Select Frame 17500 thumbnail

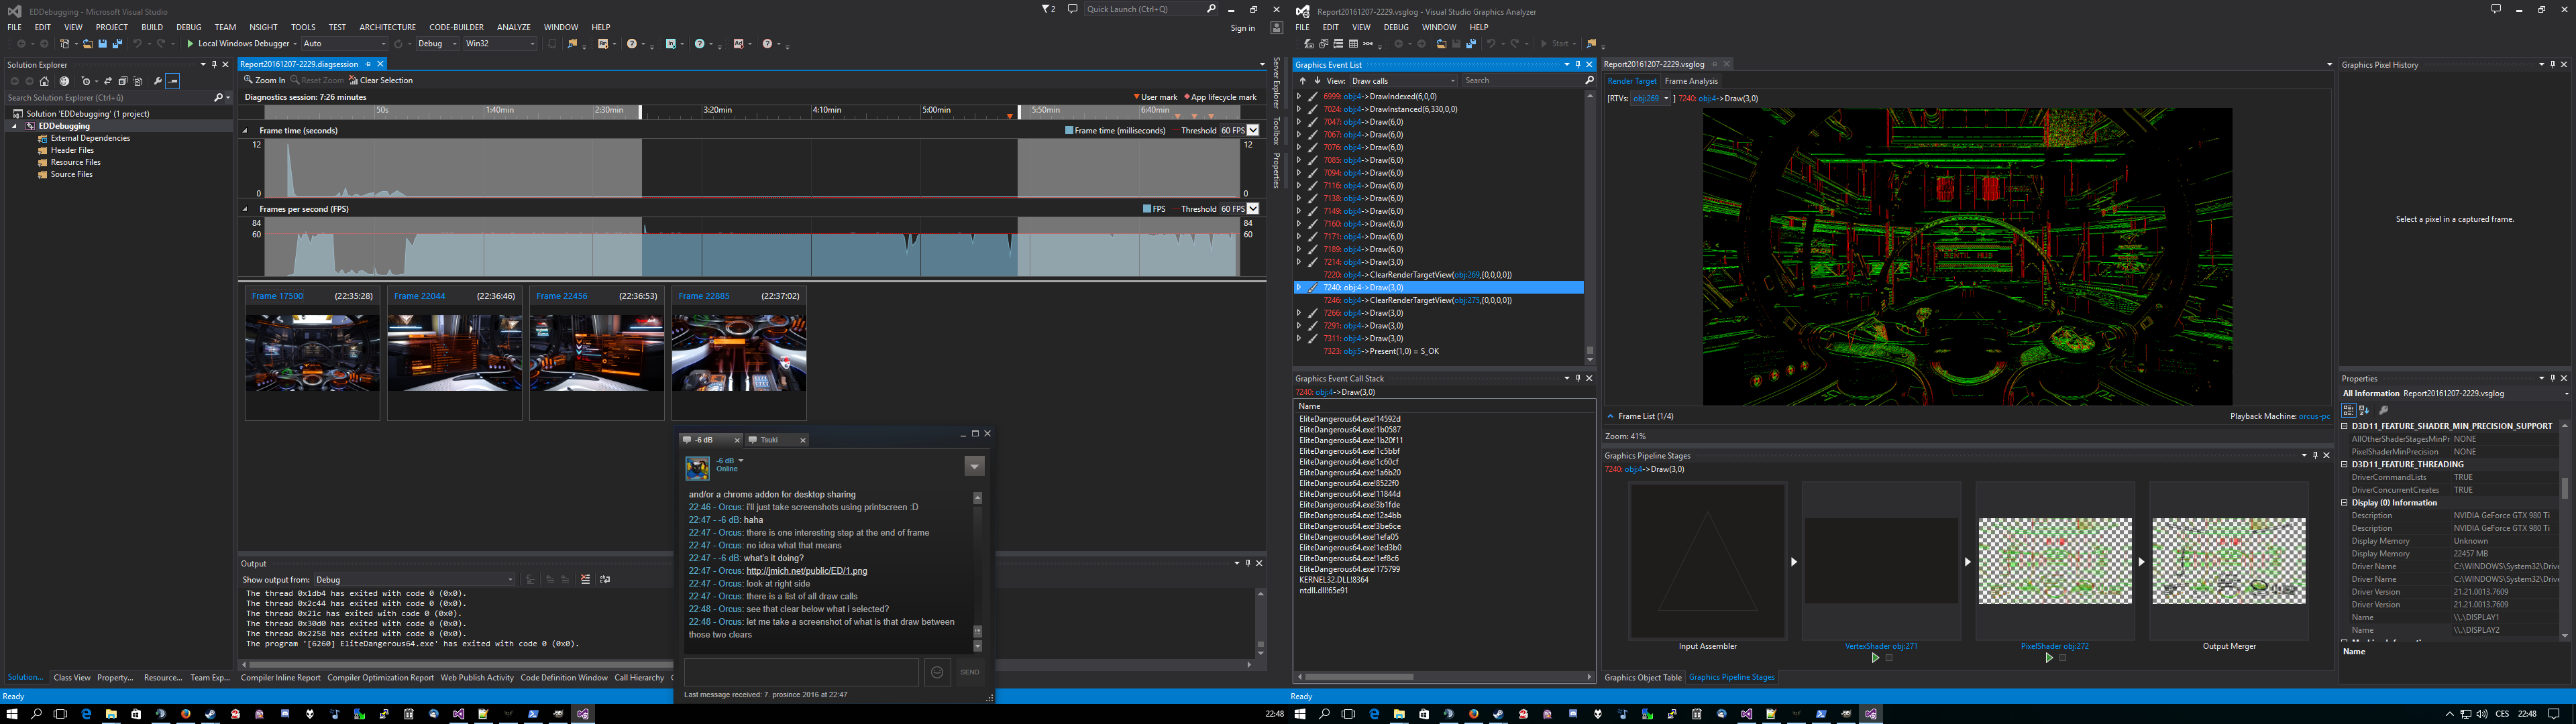coord(312,353)
